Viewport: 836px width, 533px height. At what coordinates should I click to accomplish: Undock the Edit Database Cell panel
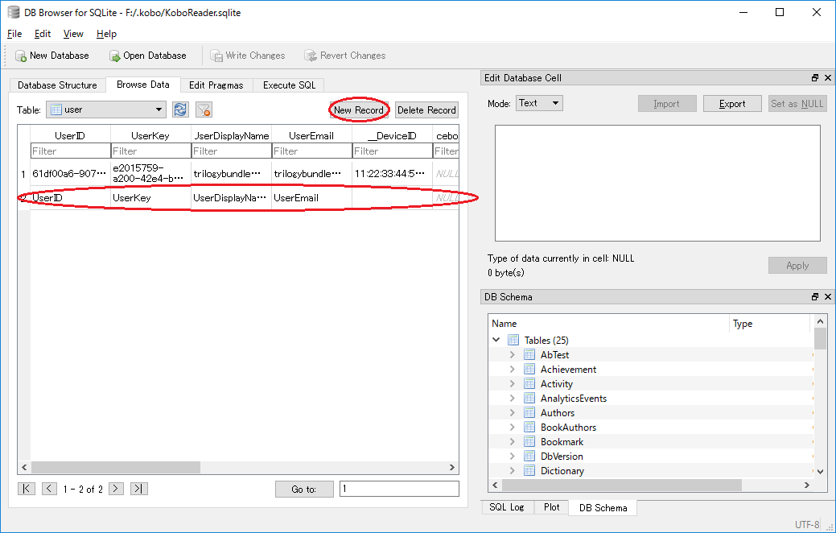[814, 77]
